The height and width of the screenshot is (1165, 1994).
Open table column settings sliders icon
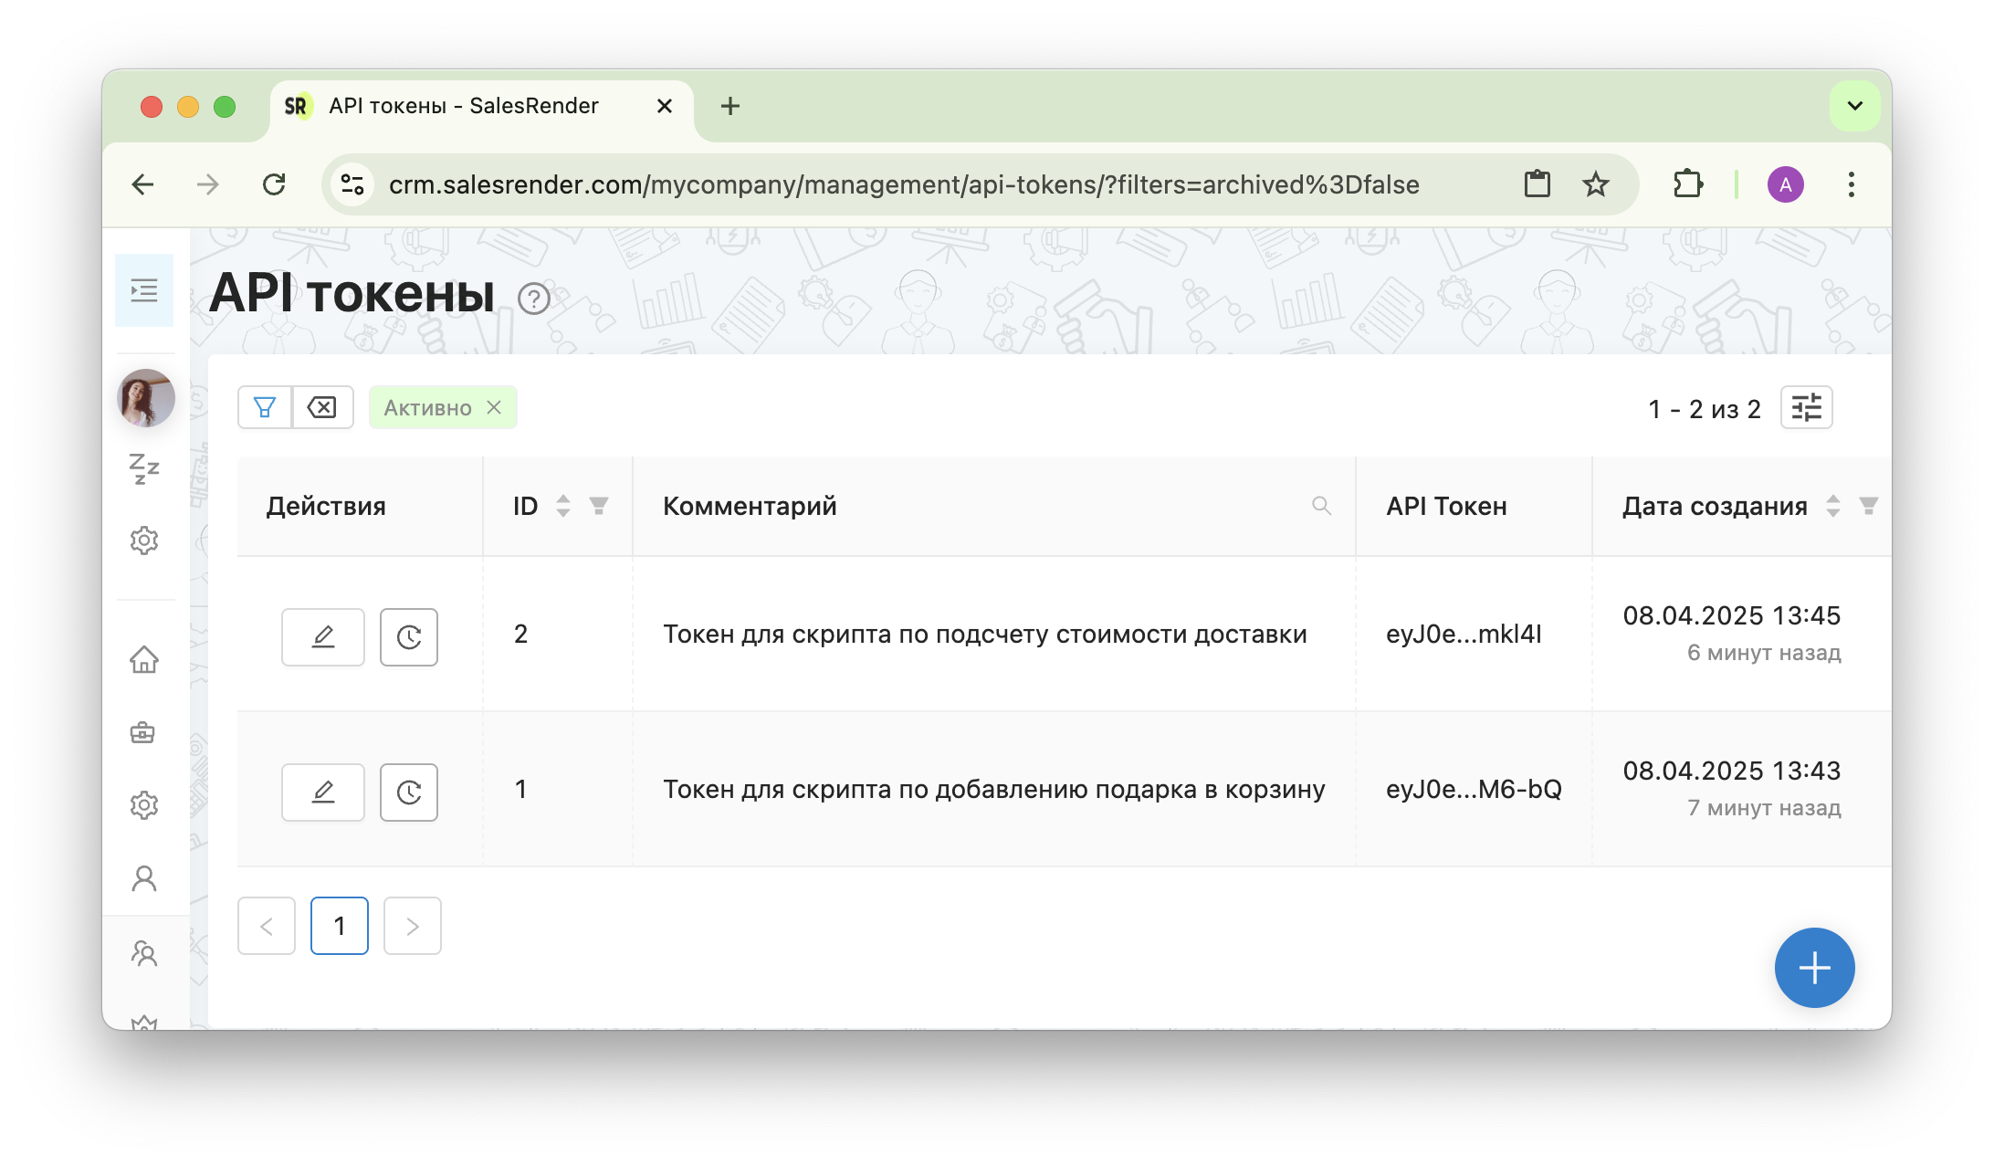pyautogui.click(x=1807, y=407)
